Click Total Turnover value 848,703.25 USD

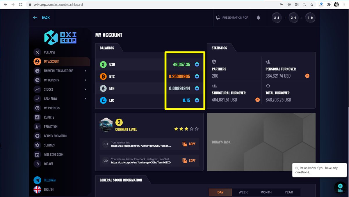(x=278, y=100)
